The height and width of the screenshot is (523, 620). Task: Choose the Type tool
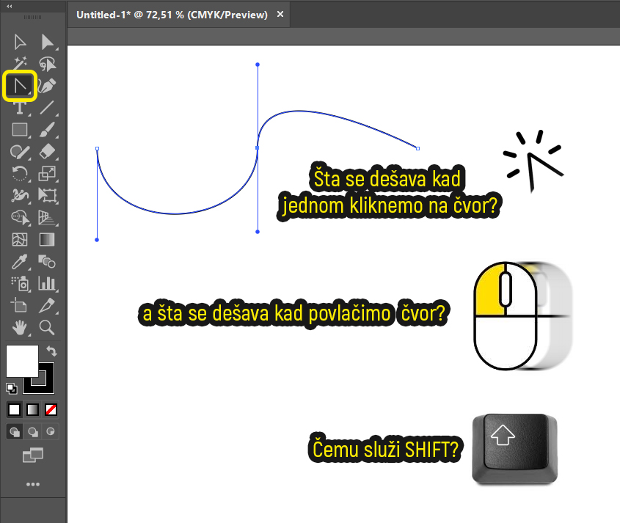[20, 108]
